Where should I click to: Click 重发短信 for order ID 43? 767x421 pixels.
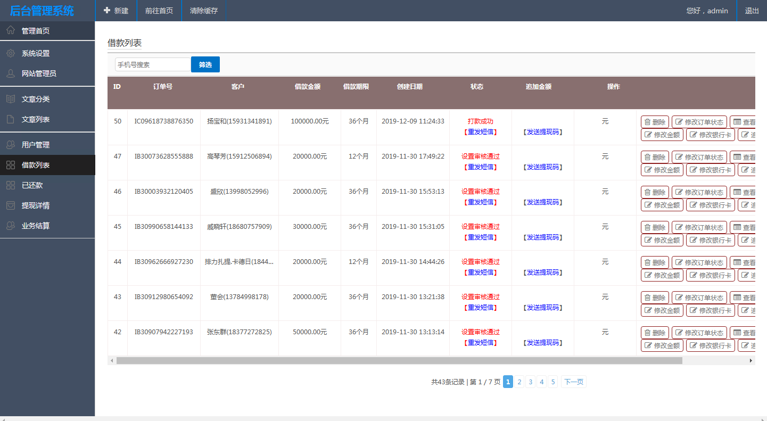(x=481, y=308)
